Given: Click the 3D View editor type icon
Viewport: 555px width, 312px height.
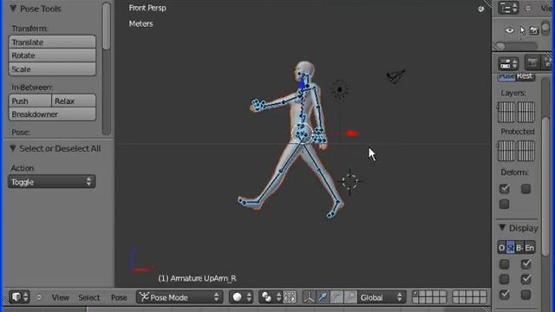Looking at the screenshot, I should pyautogui.click(x=19, y=296).
